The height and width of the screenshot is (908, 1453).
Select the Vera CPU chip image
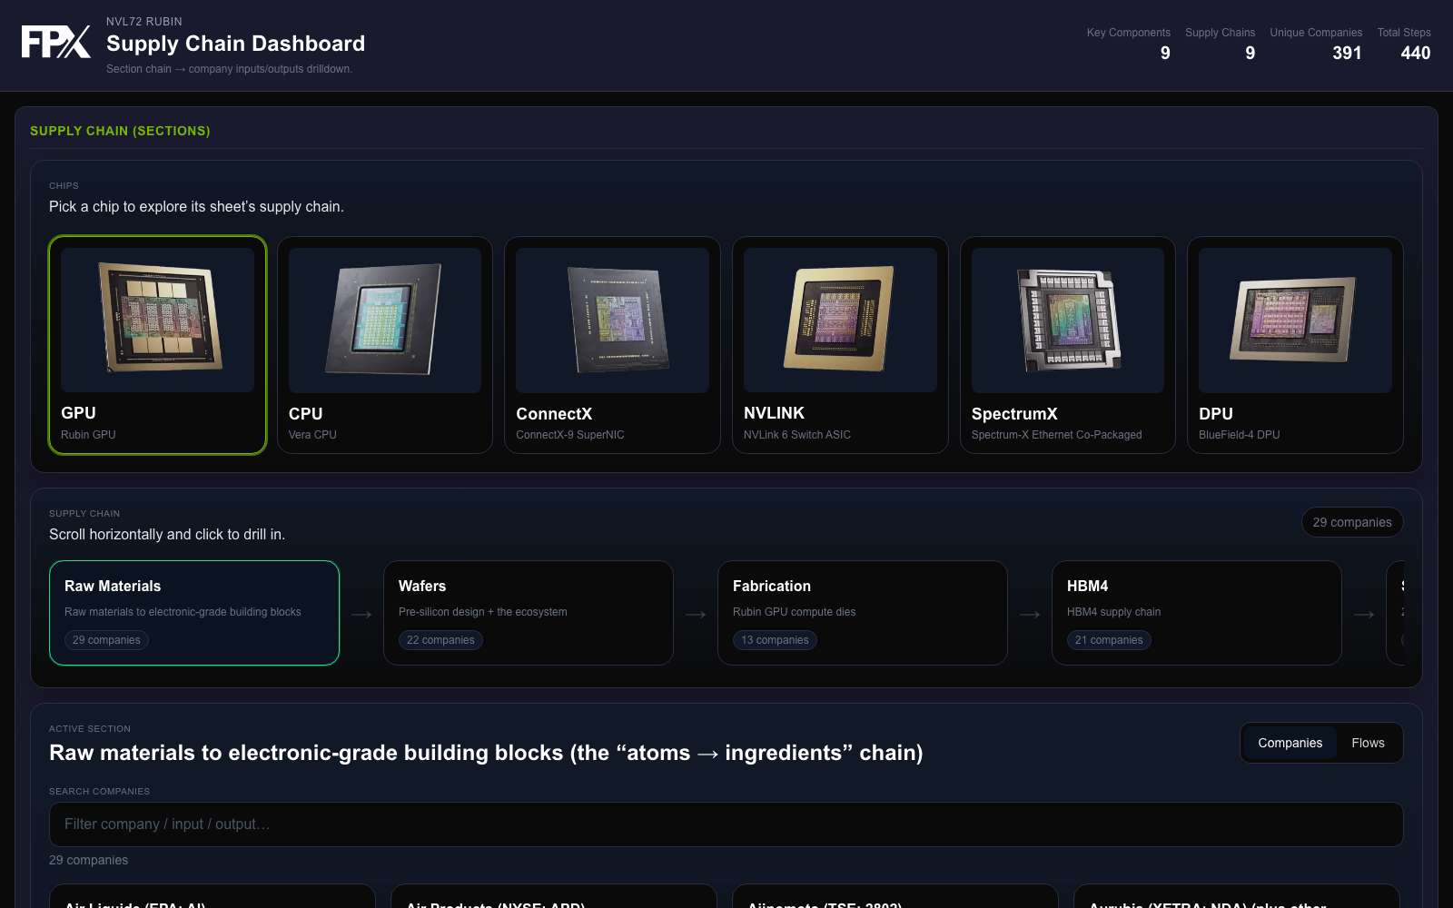[x=385, y=320]
